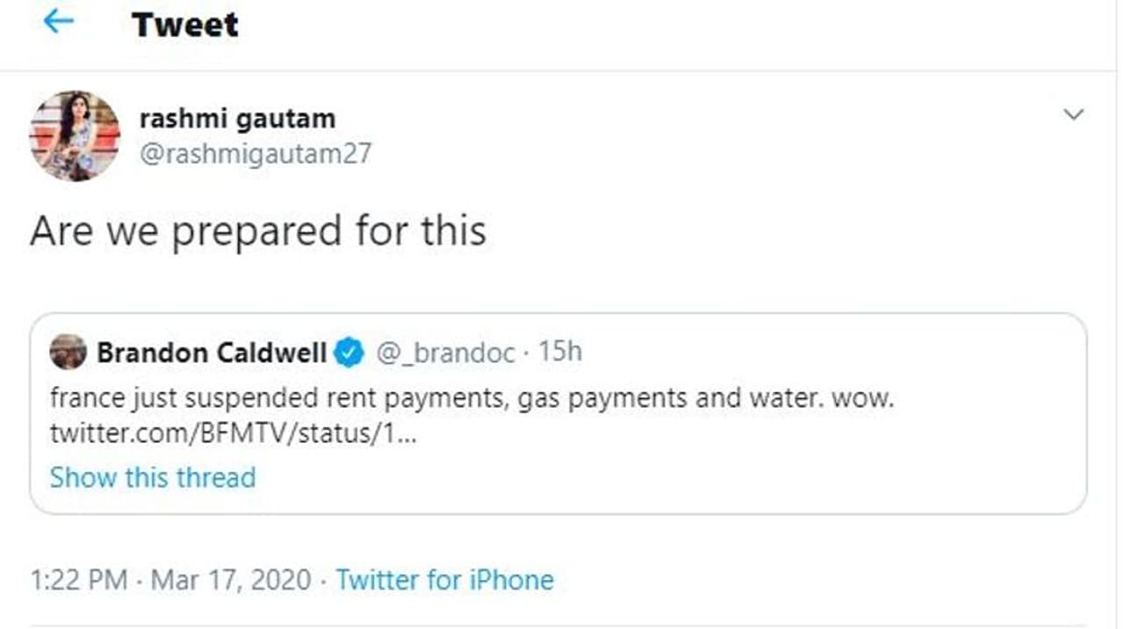Click the blue verified badge icon

349,353
